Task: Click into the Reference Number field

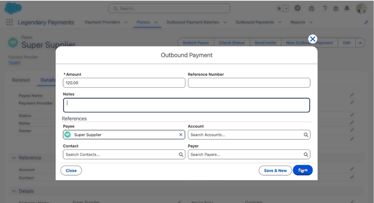Action: pyautogui.click(x=249, y=83)
